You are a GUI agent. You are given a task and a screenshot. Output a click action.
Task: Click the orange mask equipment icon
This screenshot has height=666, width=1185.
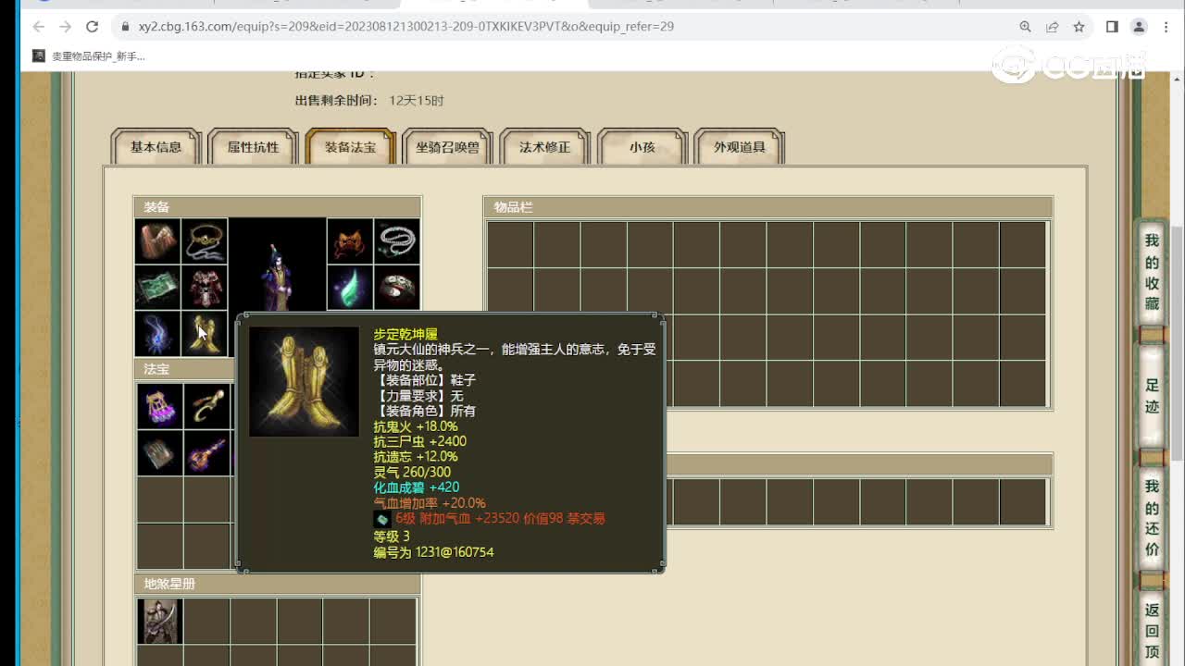click(350, 241)
